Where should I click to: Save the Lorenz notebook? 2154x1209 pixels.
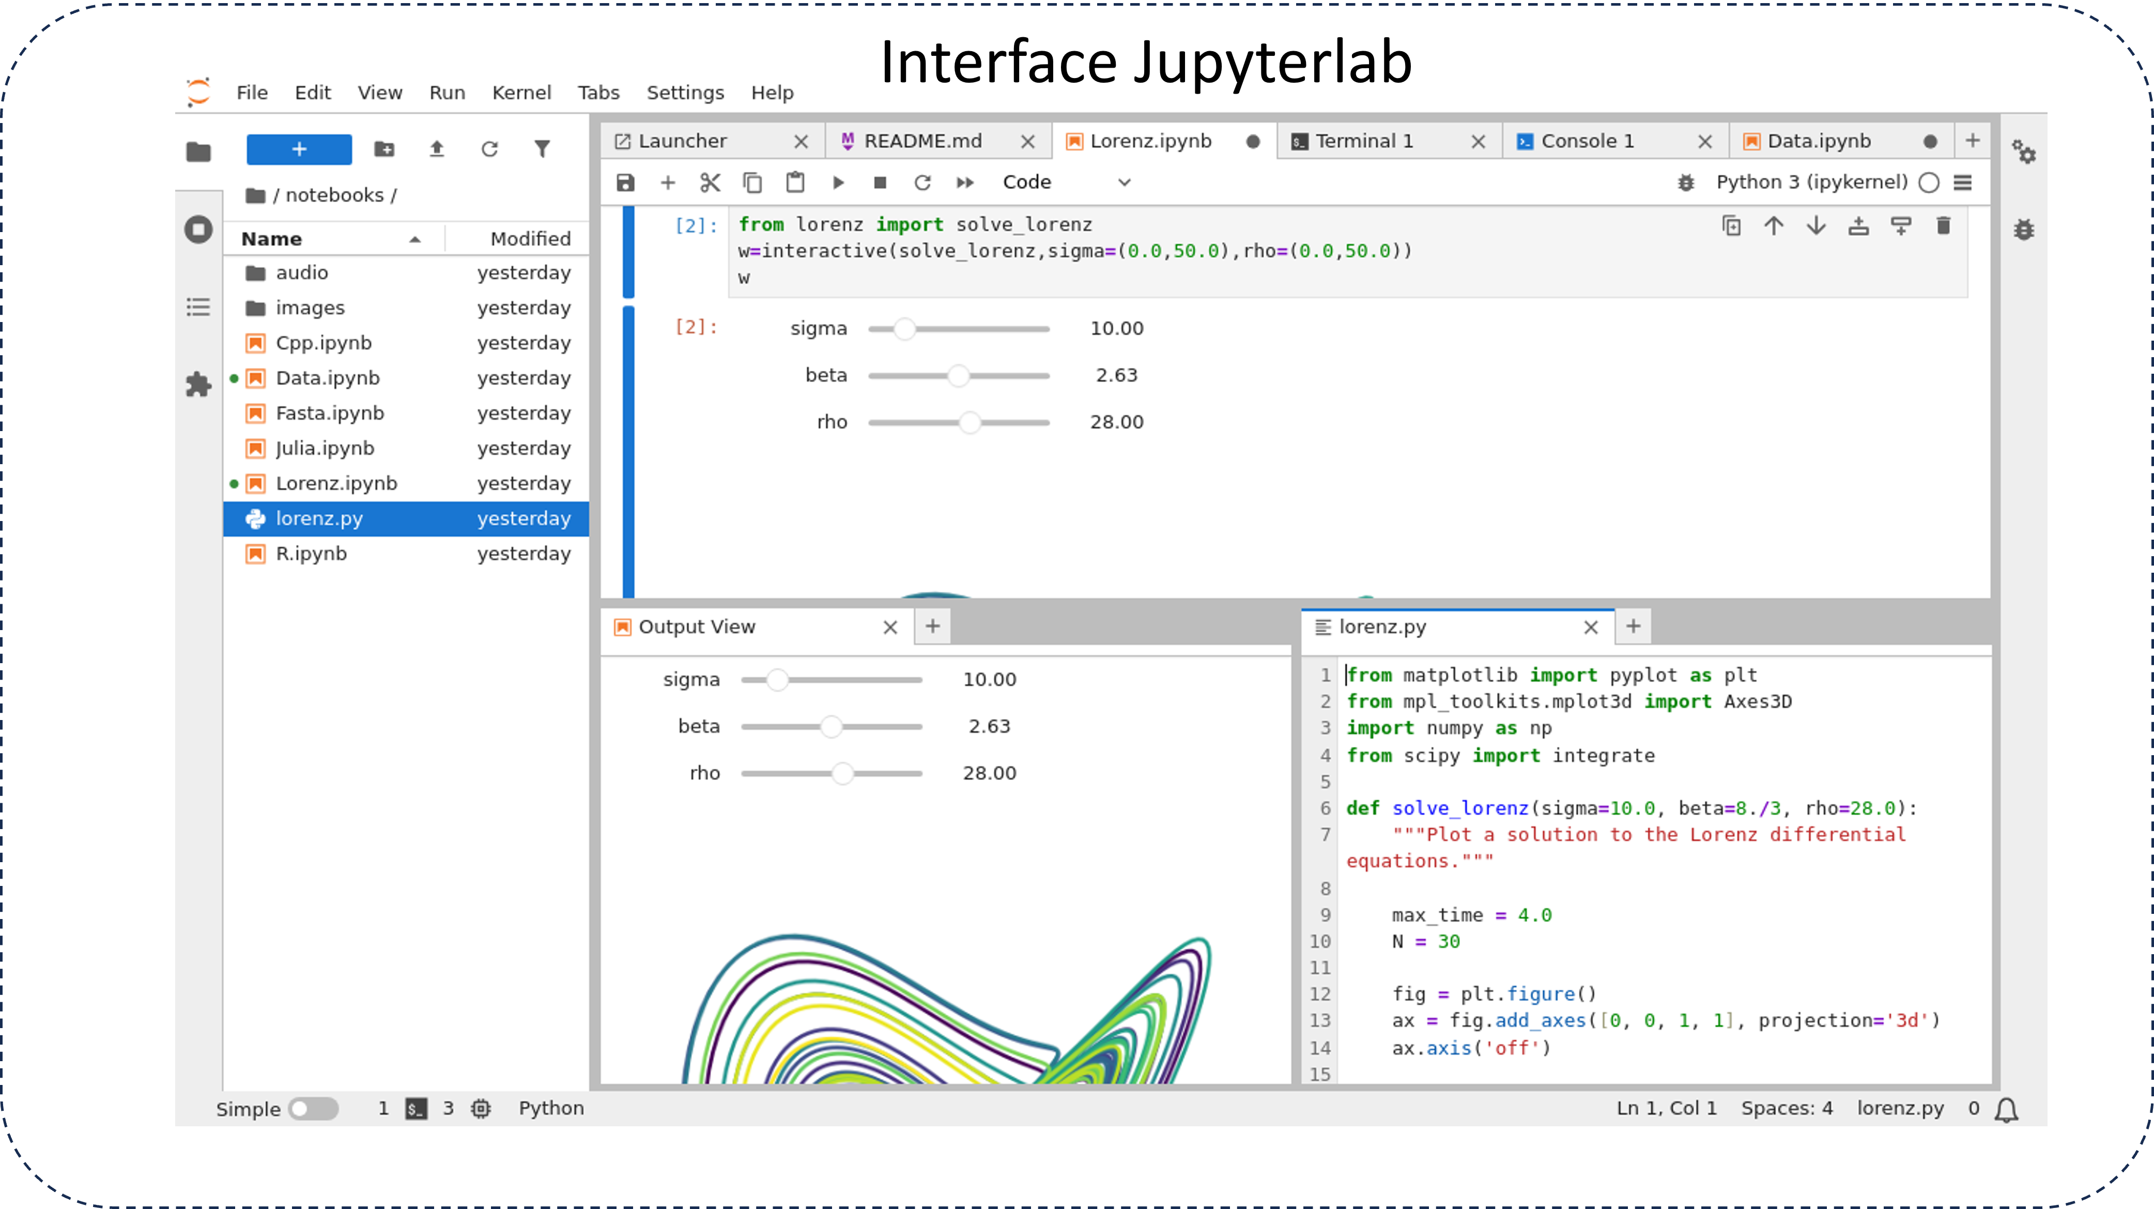pyautogui.click(x=625, y=182)
